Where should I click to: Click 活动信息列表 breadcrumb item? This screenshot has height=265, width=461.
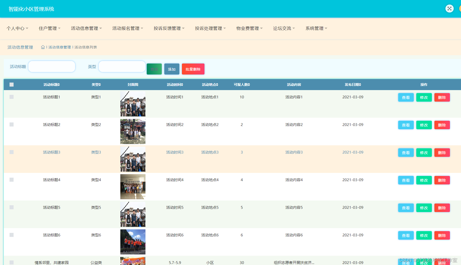86,47
